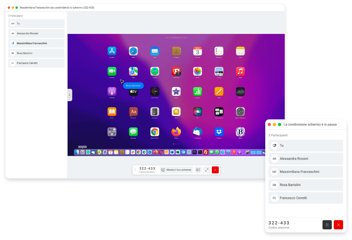Viewport: 352px width, 240px height.
Task: Open Siri from the Launchpad
Action: [198, 112]
